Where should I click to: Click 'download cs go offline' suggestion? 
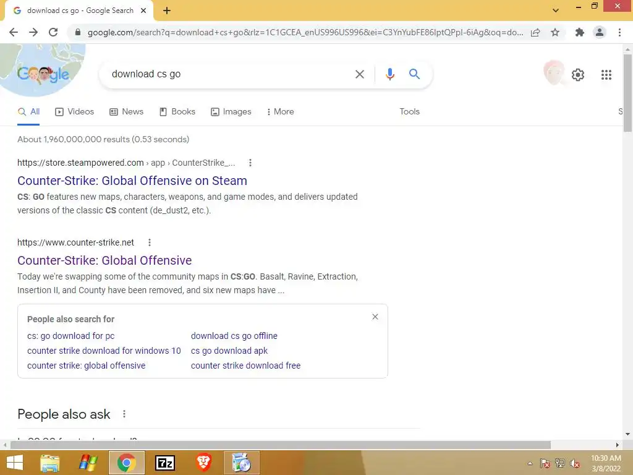click(x=234, y=336)
